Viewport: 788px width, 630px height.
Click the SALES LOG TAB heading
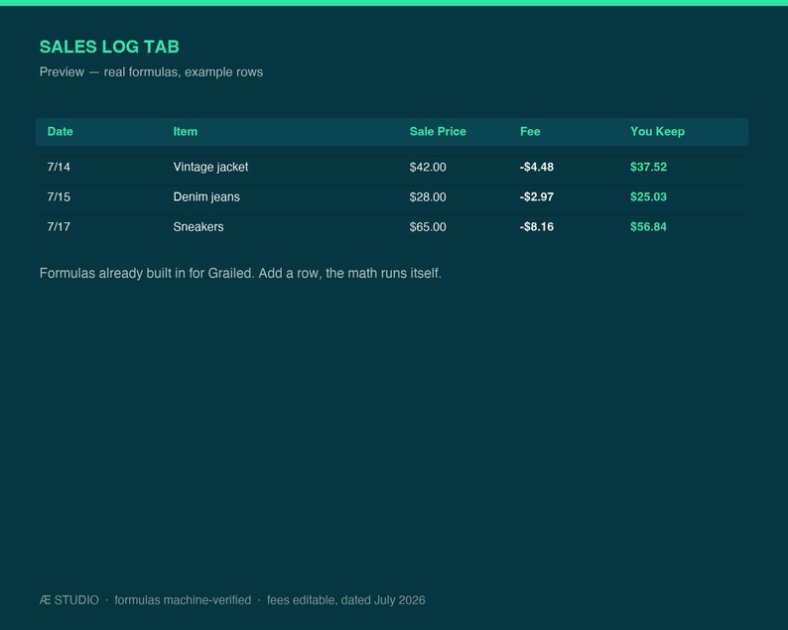click(109, 47)
